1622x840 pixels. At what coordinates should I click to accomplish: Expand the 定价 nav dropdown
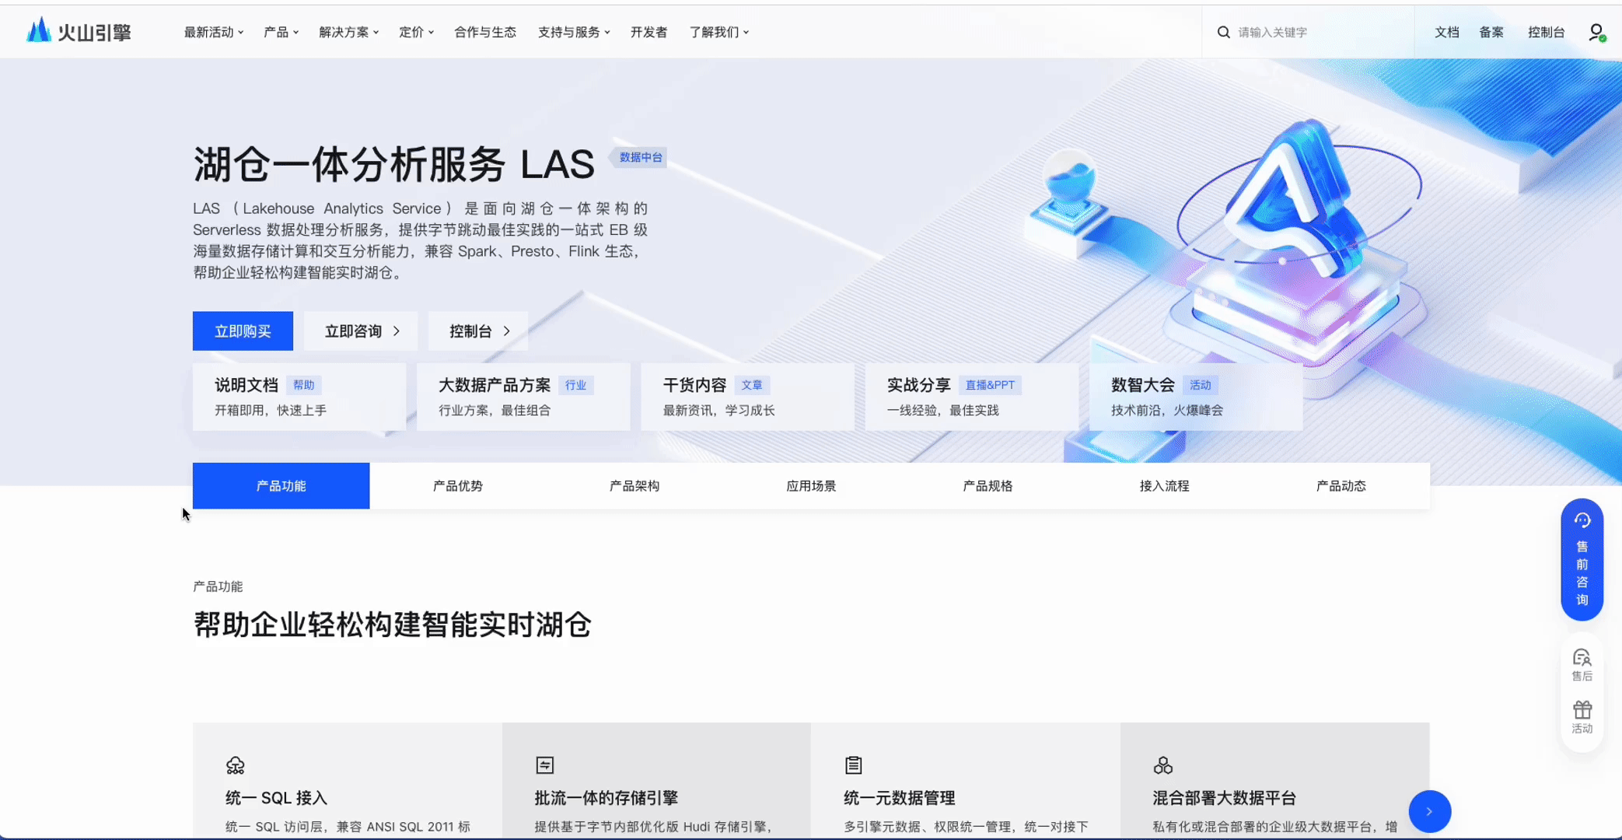[417, 32]
